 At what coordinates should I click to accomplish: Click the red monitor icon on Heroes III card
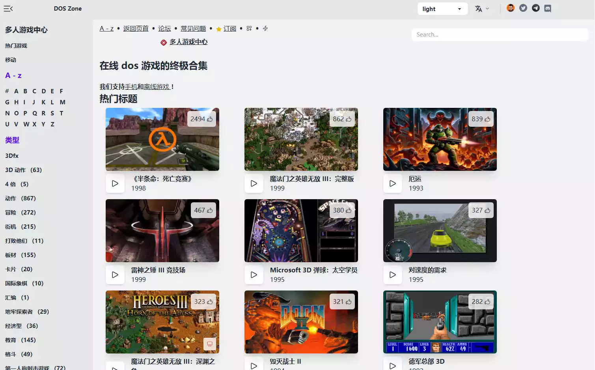point(210,344)
